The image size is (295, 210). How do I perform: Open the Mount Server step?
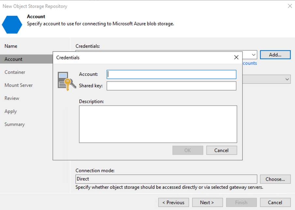[19, 85]
